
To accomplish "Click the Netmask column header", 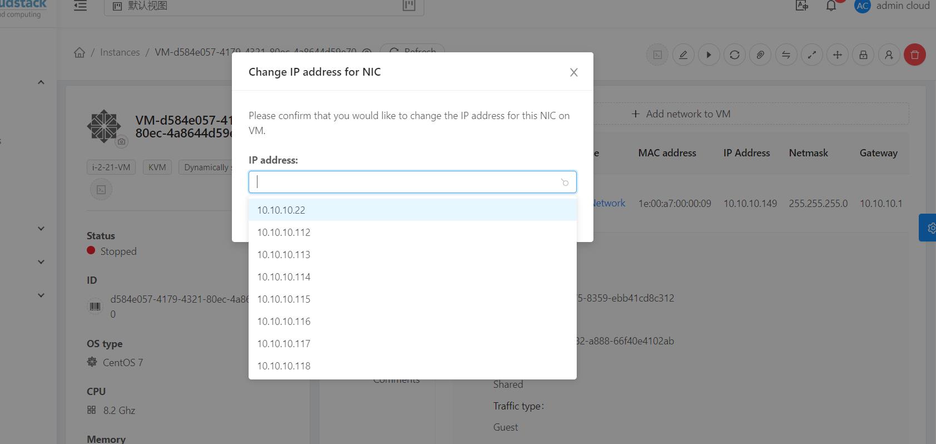I will point(809,153).
